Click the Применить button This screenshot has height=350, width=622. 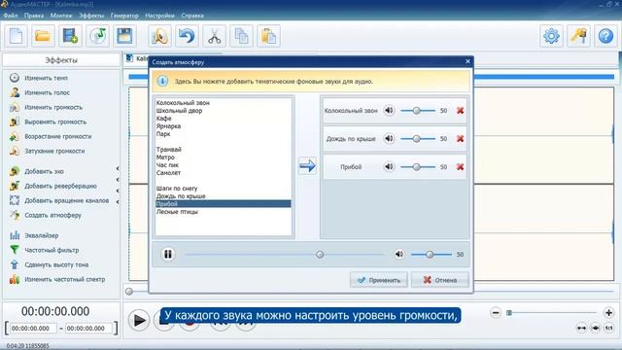point(378,280)
